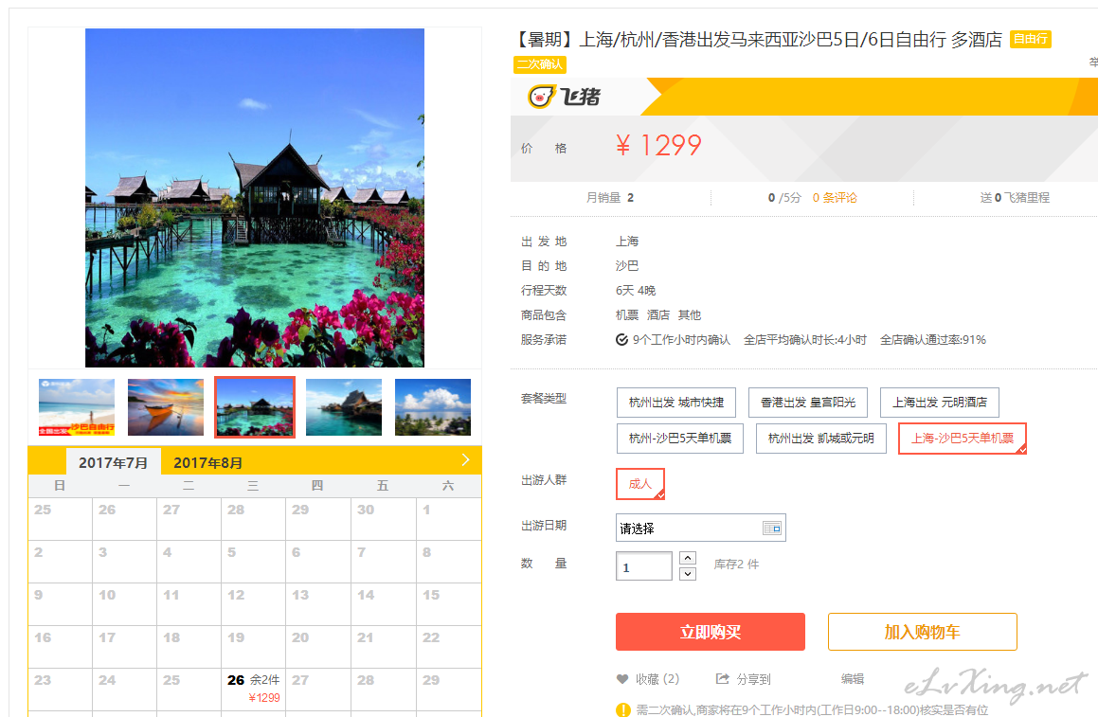The width and height of the screenshot is (1098, 717).
Task: Switch to the 2017年8月 calendar tab
Action: point(208,463)
